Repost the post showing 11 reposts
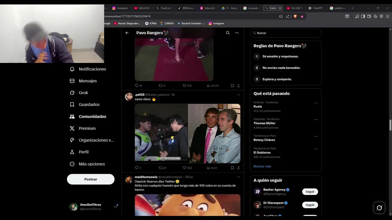 (162, 86)
